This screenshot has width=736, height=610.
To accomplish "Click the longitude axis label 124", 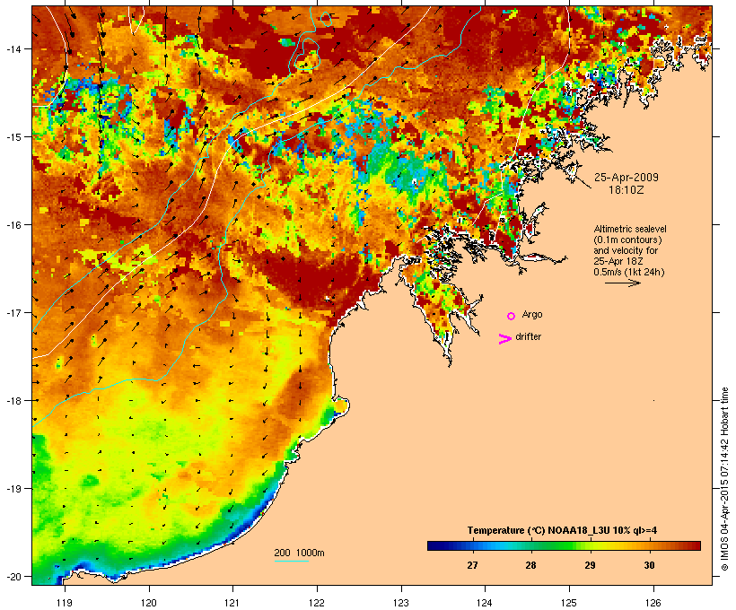I will [x=485, y=602].
